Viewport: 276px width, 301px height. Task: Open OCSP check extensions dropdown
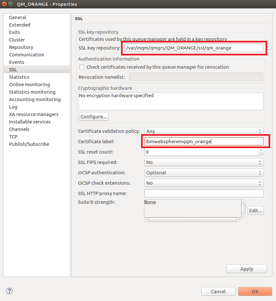coord(204,183)
